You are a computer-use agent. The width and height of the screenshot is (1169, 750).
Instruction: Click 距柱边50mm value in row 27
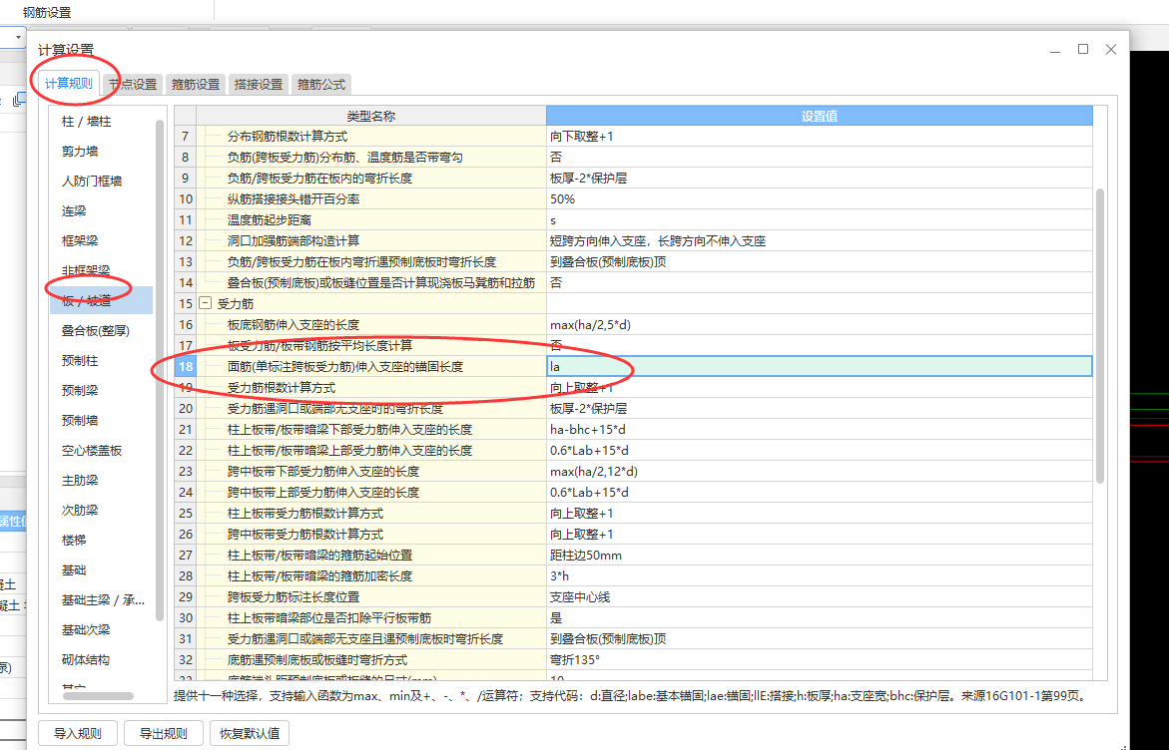[820, 555]
